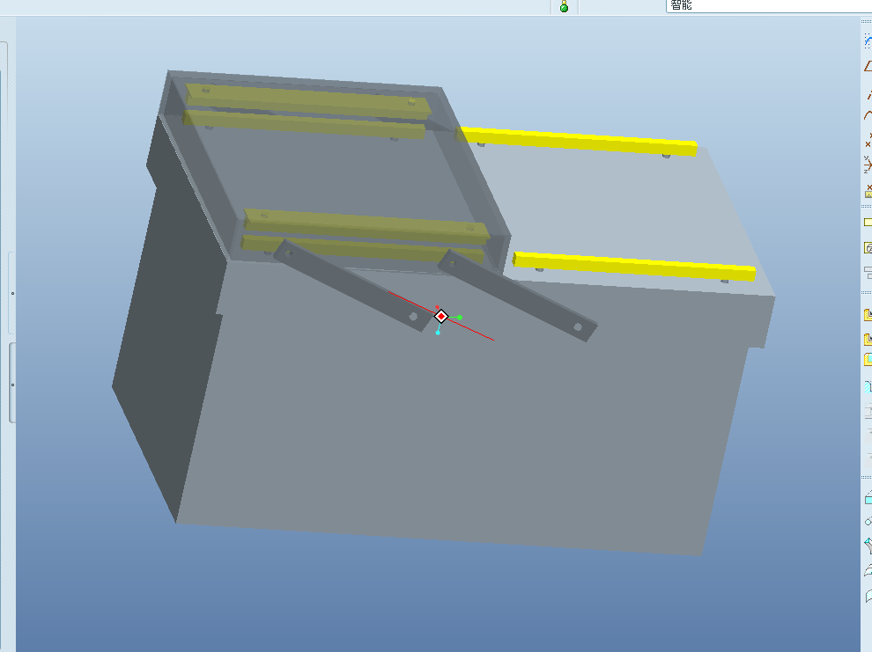Select the Style surface tool
Viewport: 872px width, 652px height.
868,596
